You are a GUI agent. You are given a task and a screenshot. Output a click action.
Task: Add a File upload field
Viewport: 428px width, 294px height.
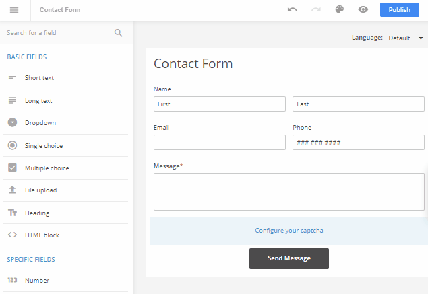(65, 190)
